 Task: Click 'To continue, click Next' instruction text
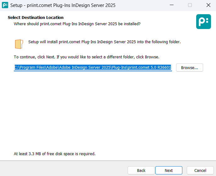pos(86,57)
